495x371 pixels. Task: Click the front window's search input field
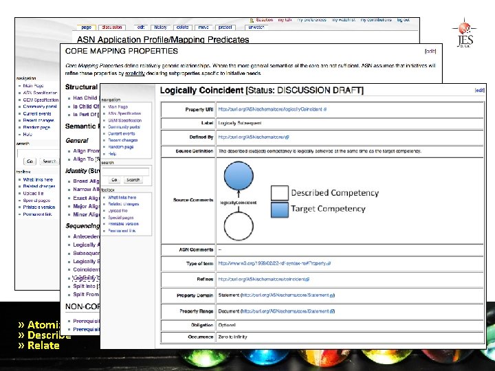(125, 172)
